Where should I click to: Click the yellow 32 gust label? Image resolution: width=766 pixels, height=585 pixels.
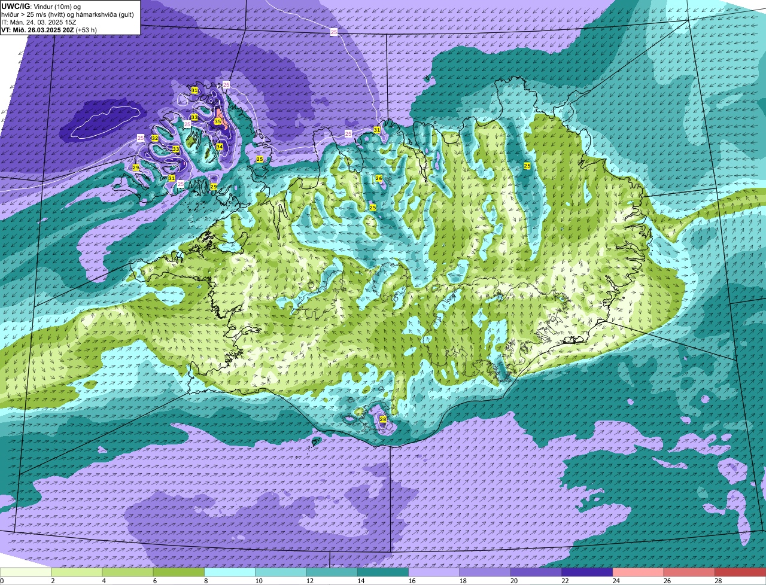click(154, 138)
